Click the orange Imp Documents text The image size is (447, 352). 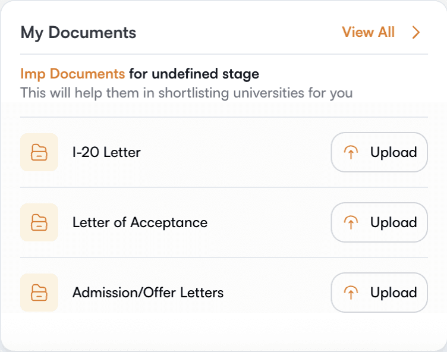[x=73, y=74]
